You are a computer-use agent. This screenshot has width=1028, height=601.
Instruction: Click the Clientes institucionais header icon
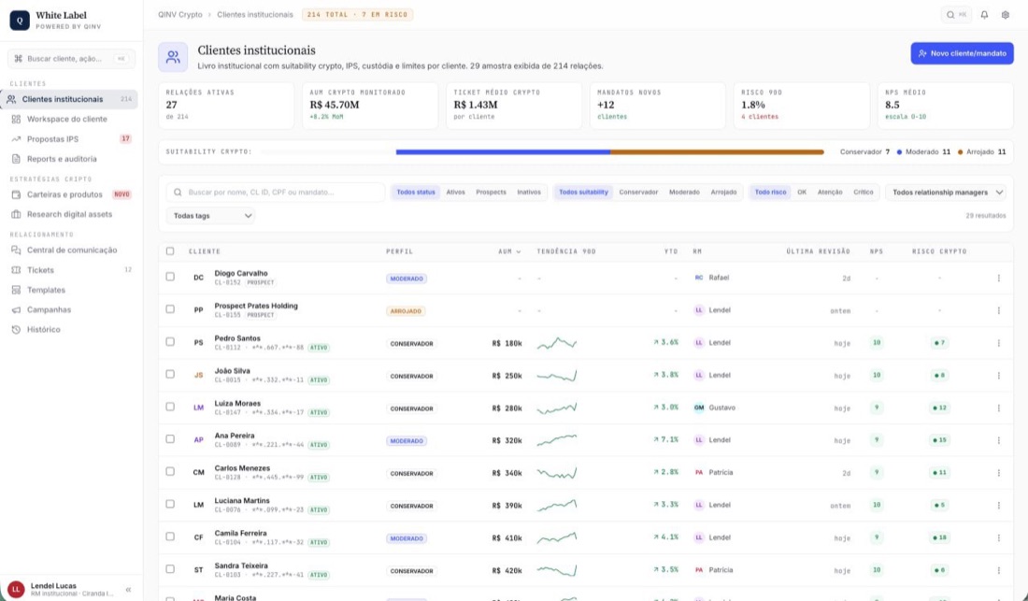[x=173, y=58]
